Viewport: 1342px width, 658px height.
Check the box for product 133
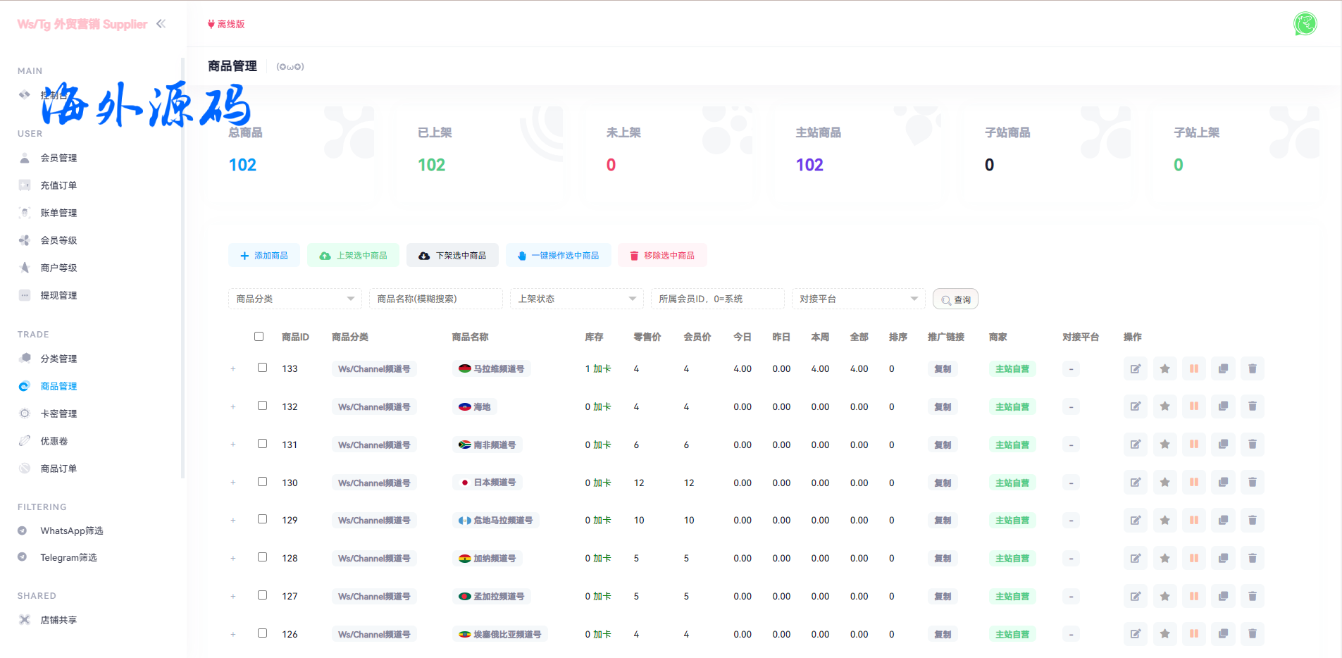point(262,368)
